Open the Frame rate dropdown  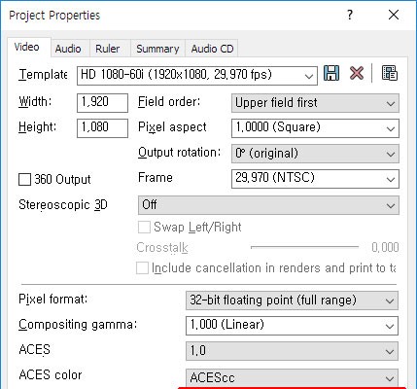tap(315, 179)
